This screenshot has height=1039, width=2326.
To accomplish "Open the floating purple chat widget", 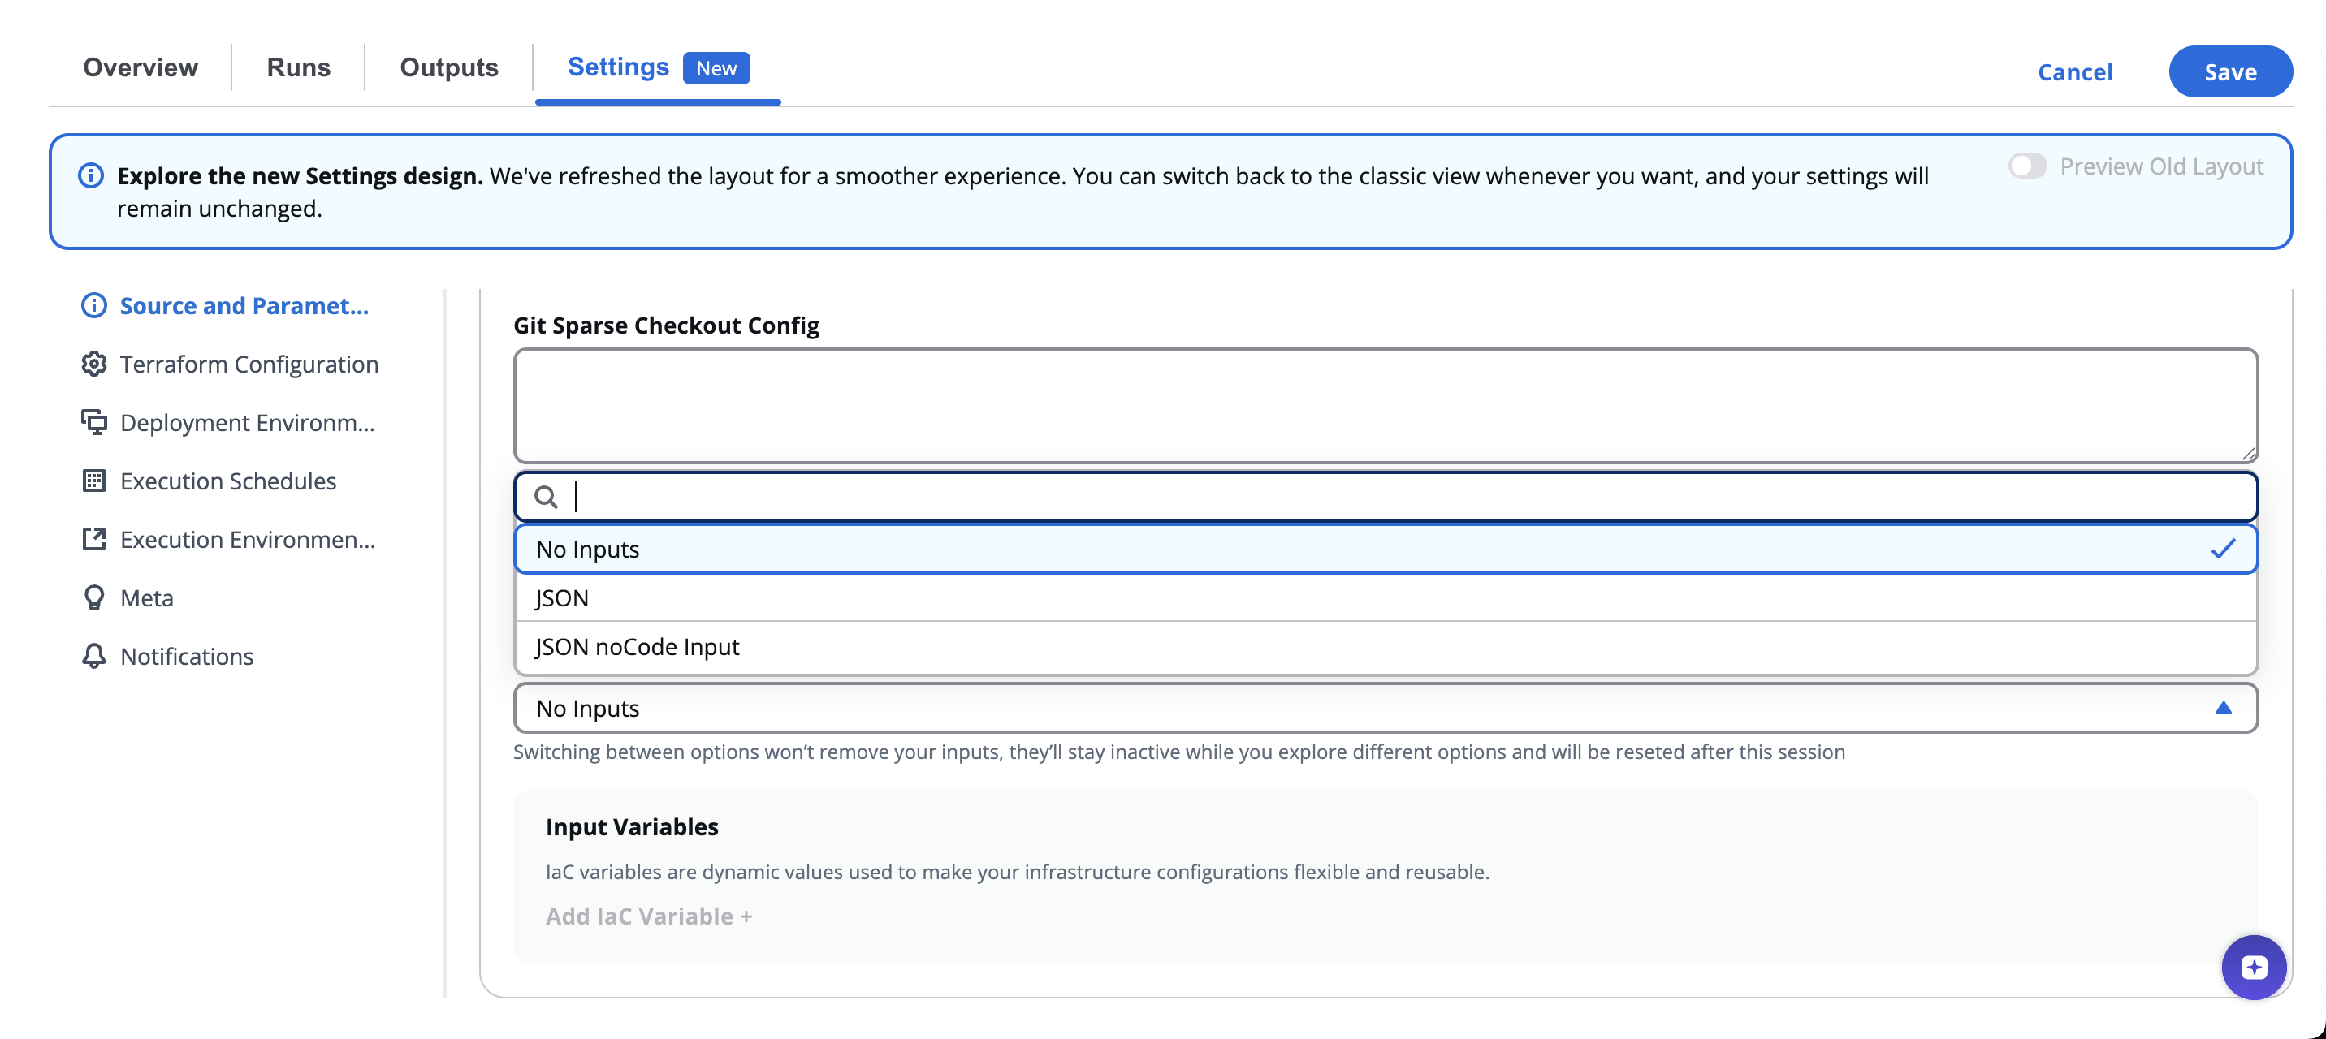I will 2253,967.
